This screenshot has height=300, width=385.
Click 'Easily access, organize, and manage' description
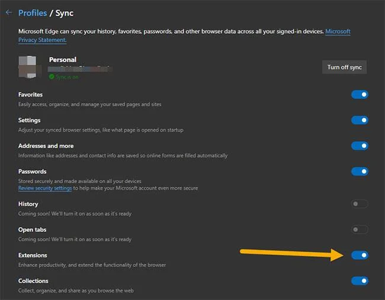tap(89, 104)
